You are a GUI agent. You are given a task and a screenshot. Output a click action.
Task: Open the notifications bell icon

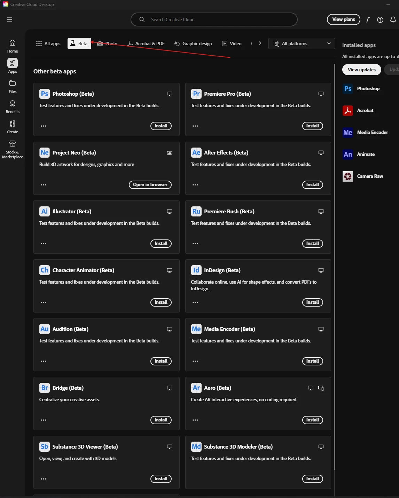[x=393, y=19]
